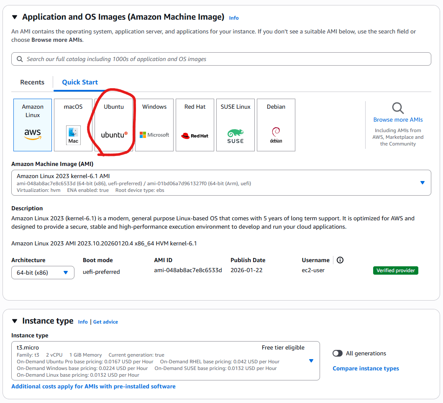
Task: Open the Architecture 64-bit (x86) dropdown
Action: point(43,273)
